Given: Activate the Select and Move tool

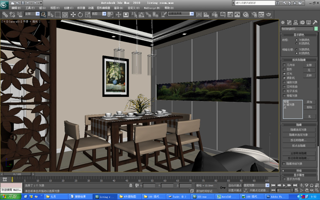Looking at the screenshot, I should [73, 14].
